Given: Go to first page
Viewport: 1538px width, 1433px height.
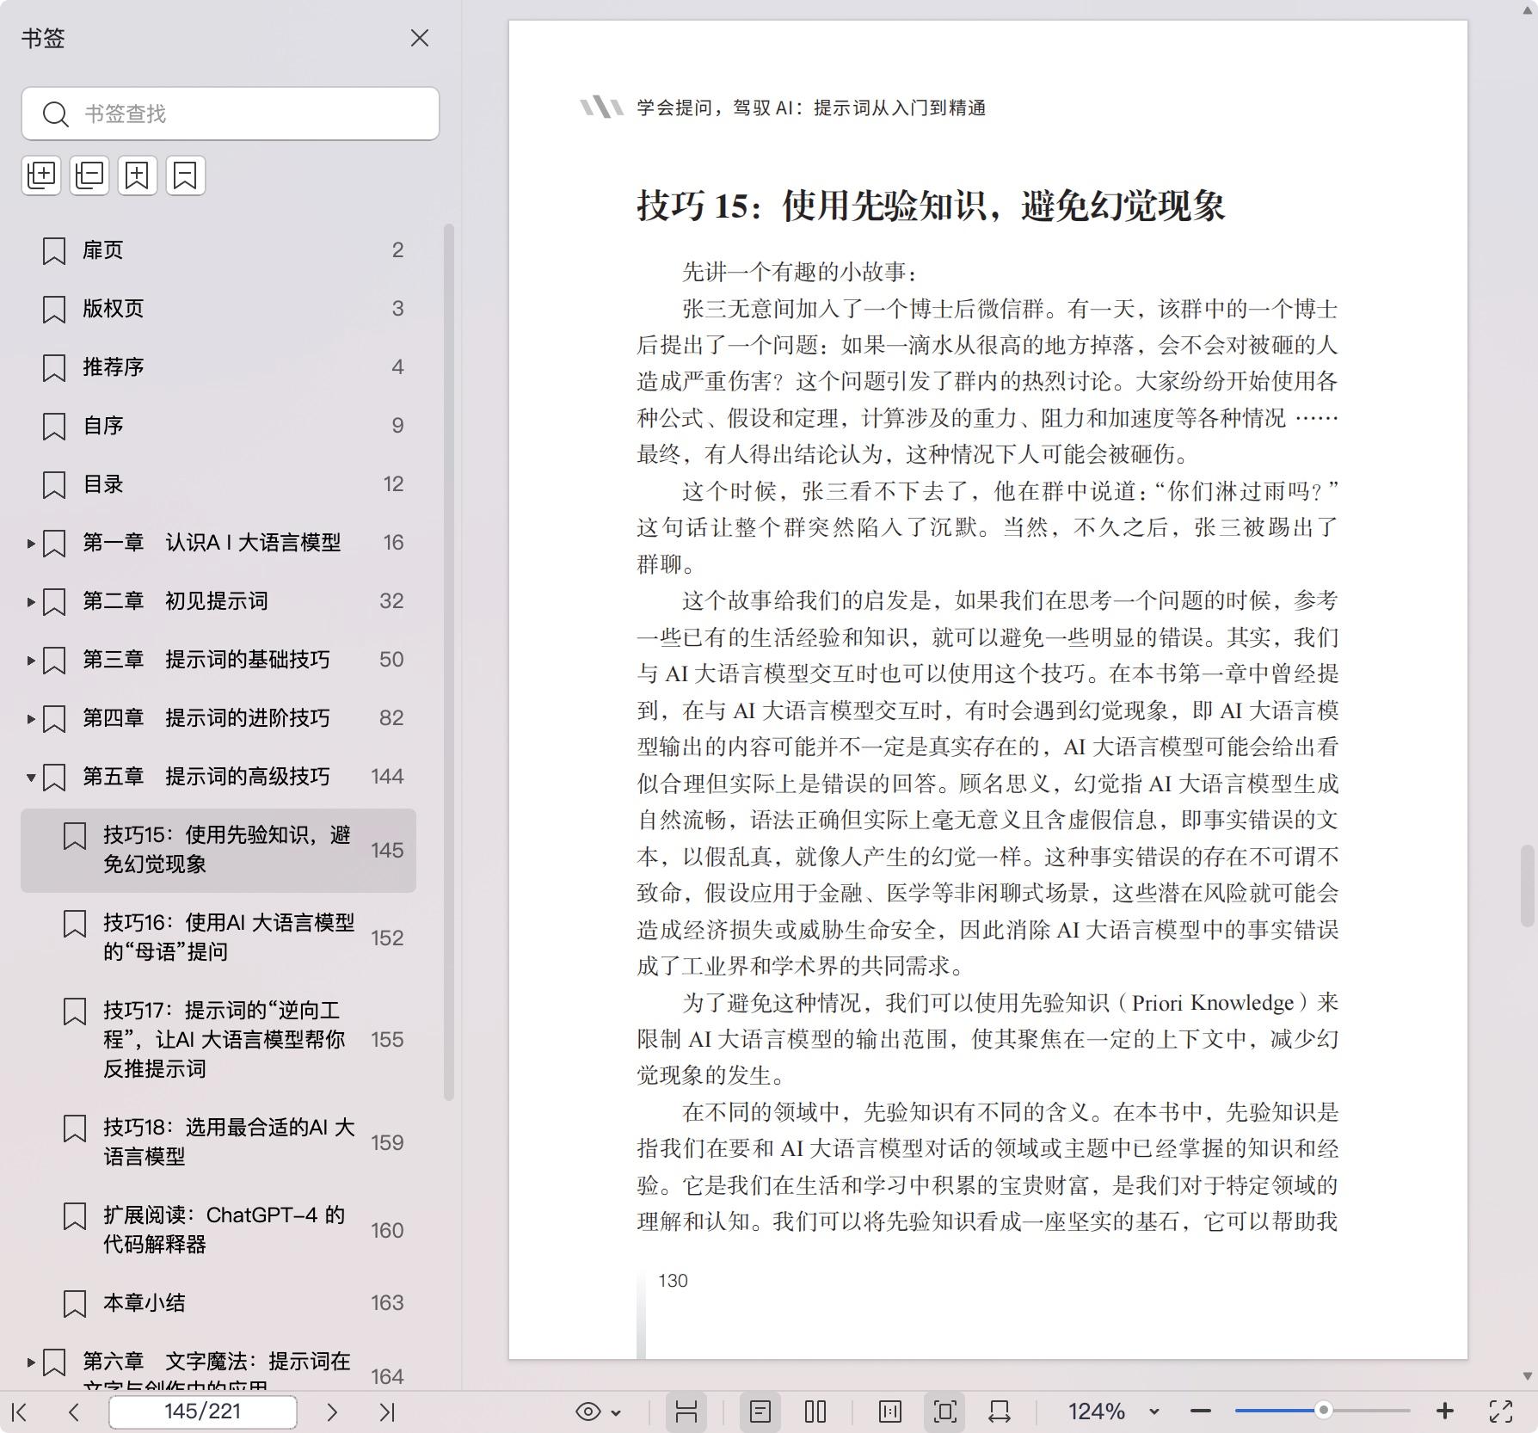Looking at the screenshot, I should click(20, 1411).
